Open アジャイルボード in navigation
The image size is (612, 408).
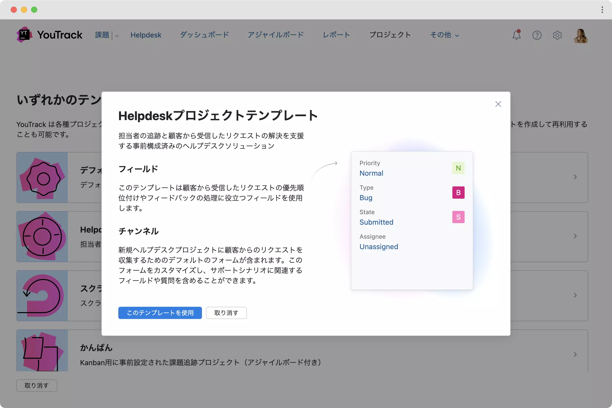tap(276, 35)
